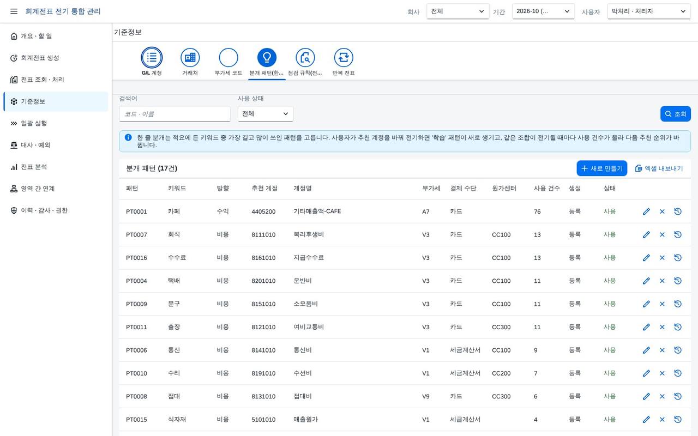Switch to 부가세 코드 tab

click(x=228, y=62)
